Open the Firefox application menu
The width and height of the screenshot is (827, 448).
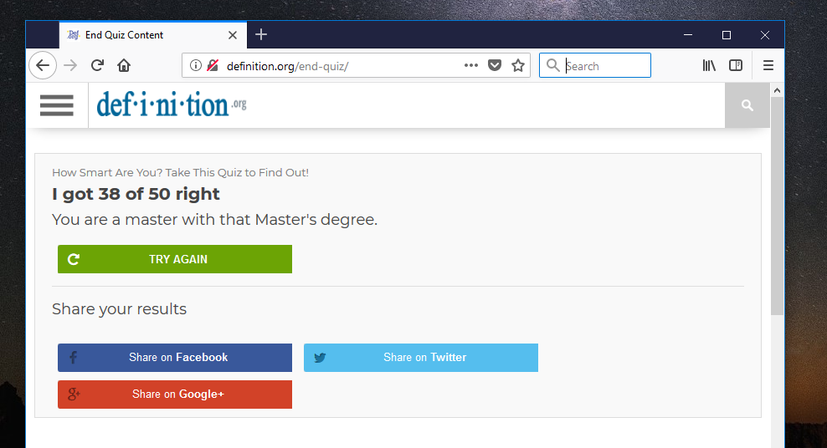click(768, 65)
